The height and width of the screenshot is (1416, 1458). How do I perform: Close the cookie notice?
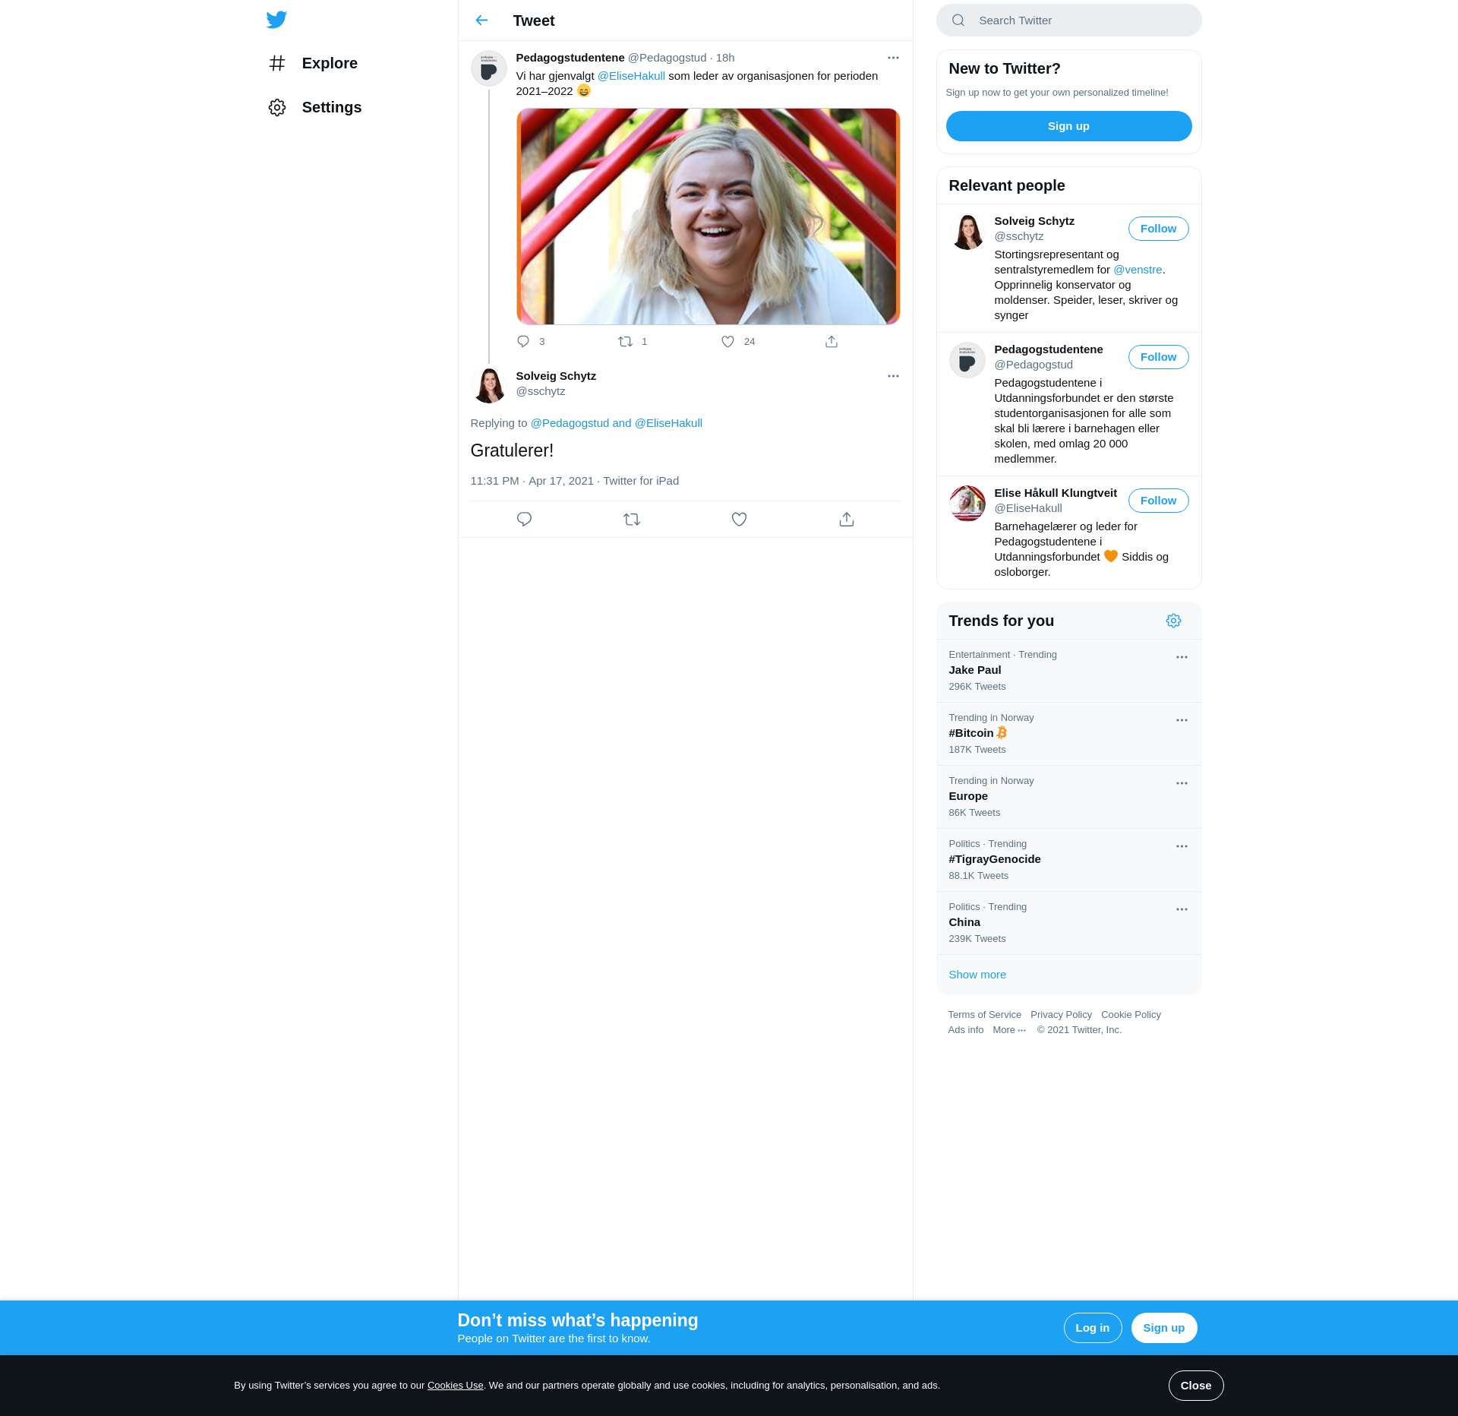point(1196,1386)
